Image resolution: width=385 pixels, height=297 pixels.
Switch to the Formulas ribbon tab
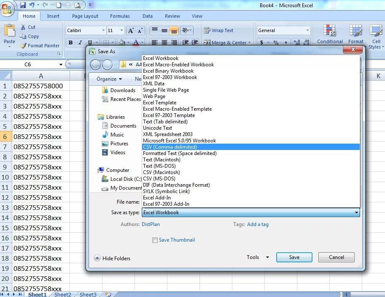click(120, 16)
